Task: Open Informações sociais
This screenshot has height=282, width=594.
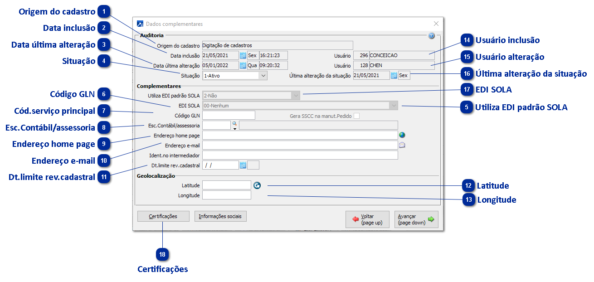Action: tap(220, 216)
